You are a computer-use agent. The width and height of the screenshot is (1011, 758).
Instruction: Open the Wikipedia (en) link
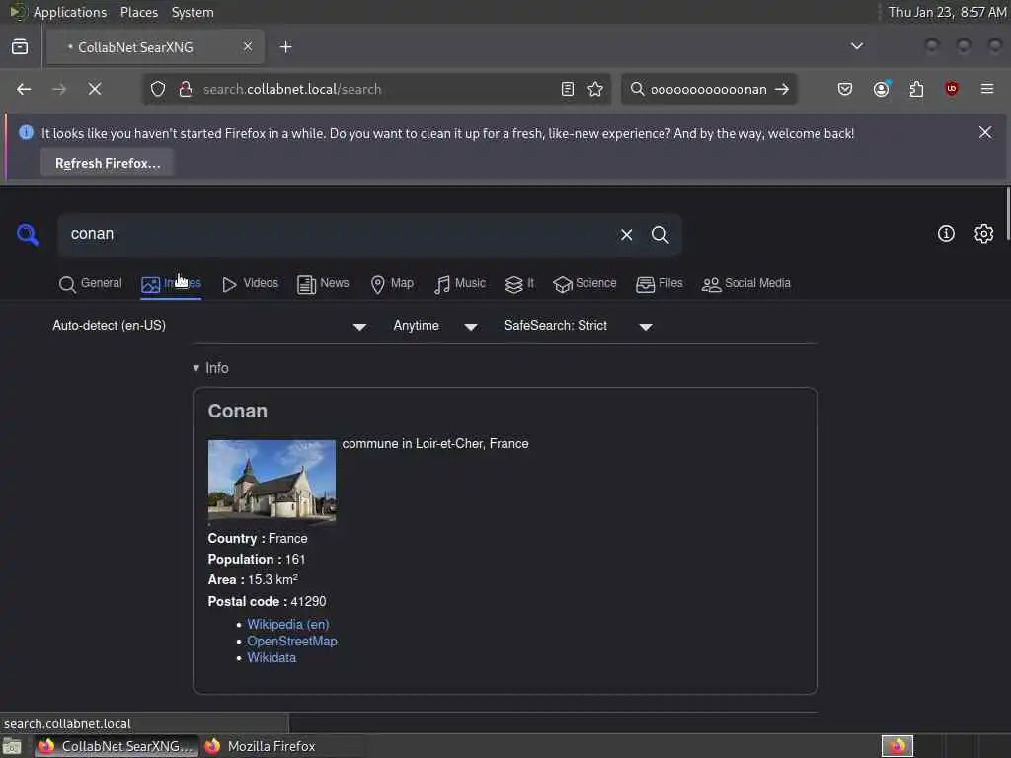[x=287, y=624]
